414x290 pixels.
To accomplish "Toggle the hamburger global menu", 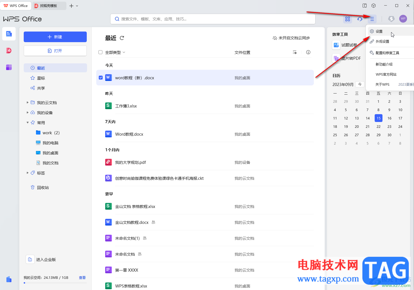I will (x=372, y=19).
